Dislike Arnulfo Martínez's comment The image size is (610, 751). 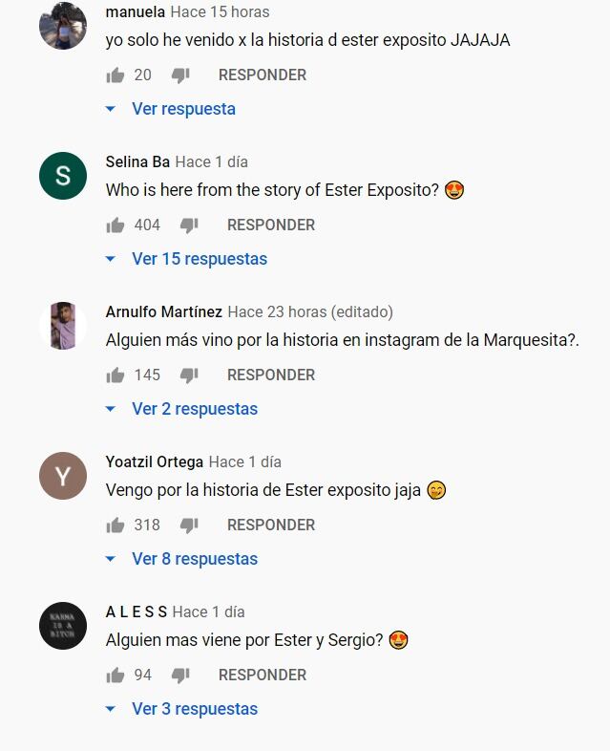click(189, 375)
